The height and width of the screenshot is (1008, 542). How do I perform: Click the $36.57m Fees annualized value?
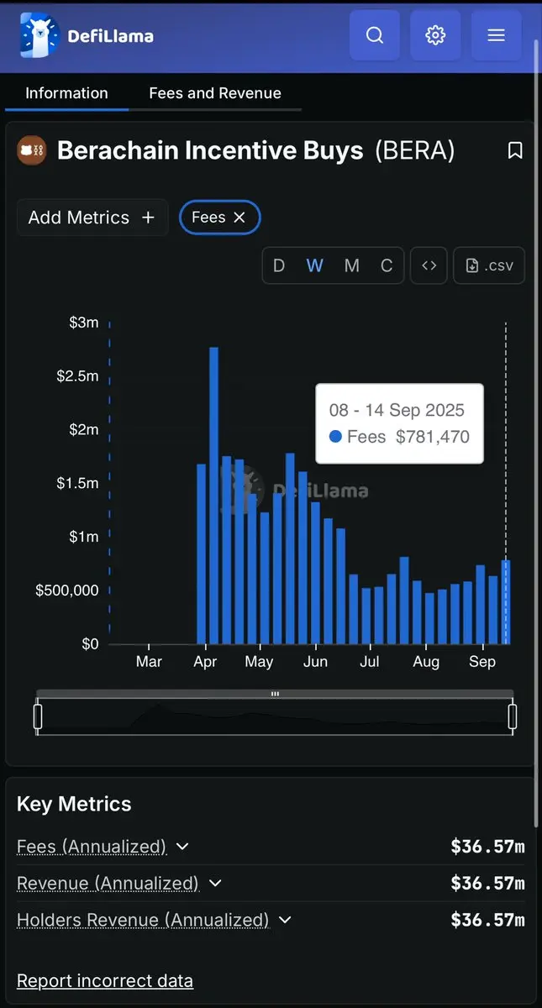pyautogui.click(x=487, y=847)
